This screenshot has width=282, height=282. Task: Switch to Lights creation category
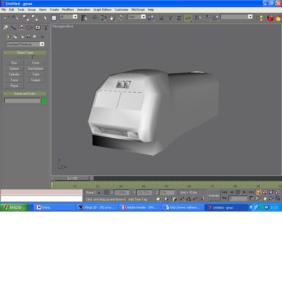coord(22,37)
